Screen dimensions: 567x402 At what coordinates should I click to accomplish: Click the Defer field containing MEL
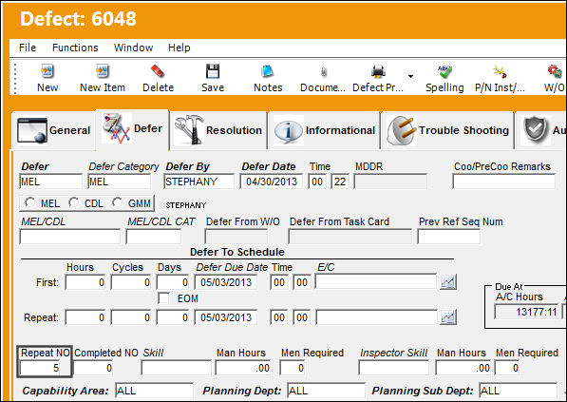50,182
